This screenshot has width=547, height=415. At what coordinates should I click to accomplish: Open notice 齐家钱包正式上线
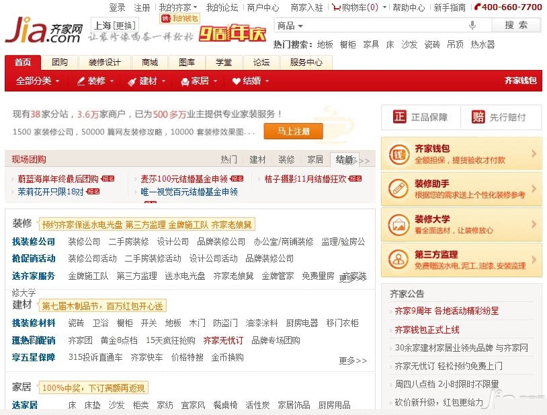click(x=427, y=330)
